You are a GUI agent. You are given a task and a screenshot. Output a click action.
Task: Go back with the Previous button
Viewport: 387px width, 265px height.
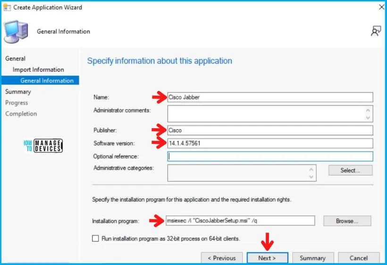click(x=222, y=258)
